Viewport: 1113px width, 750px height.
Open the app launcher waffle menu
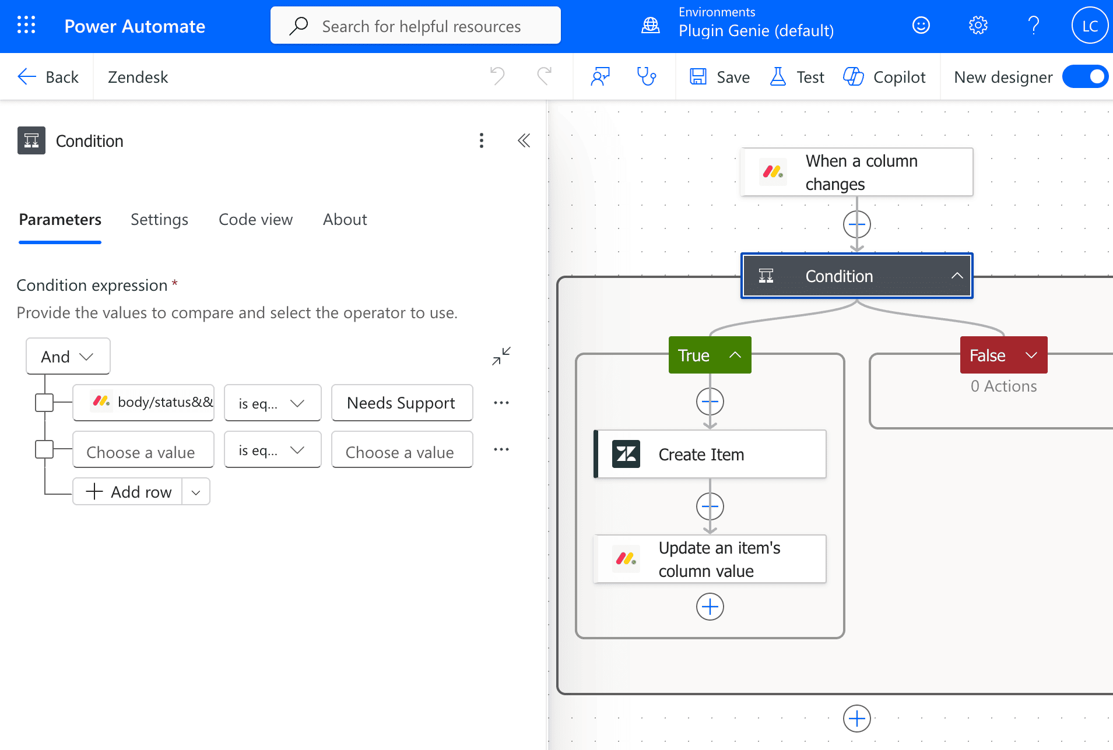click(x=26, y=26)
